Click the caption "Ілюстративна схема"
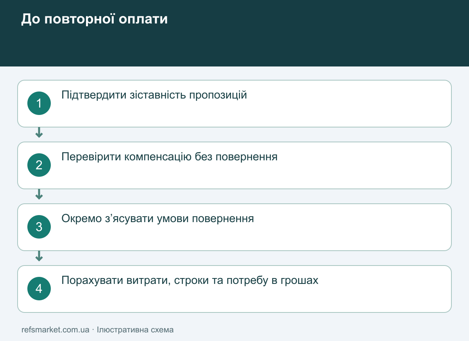This screenshot has height=341, width=469. pos(135,330)
